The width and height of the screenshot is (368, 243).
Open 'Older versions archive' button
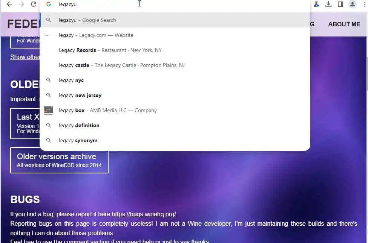click(59, 160)
